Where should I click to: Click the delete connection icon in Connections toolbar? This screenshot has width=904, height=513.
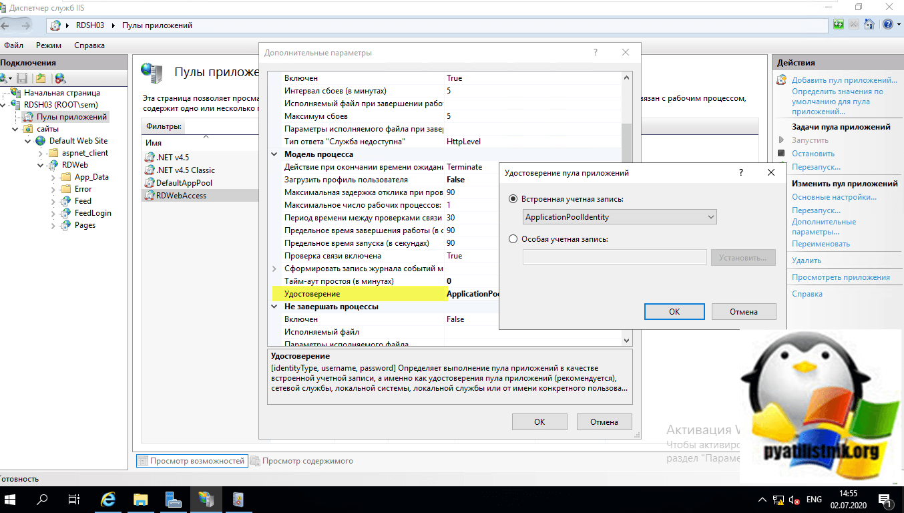(x=60, y=78)
